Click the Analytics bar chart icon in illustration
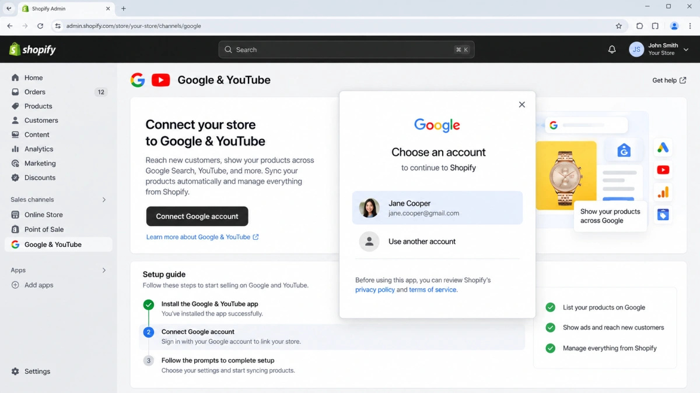The height and width of the screenshot is (393, 700). tap(663, 192)
